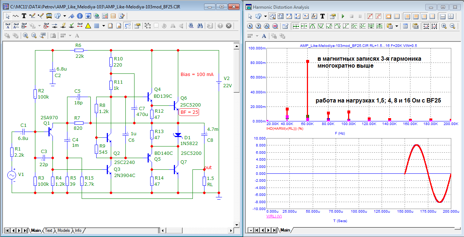Open dropdown arrow beside grid icon
This screenshot has height=237, width=464.
(104, 26)
